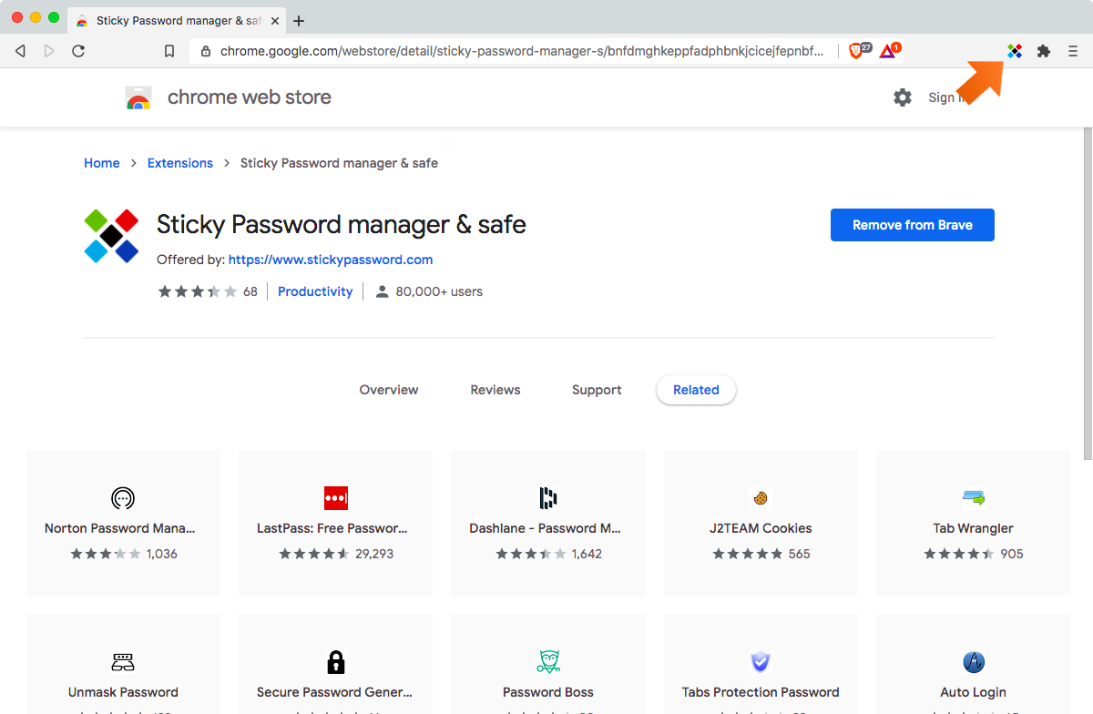Open web store settings gear

(x=903, y=97)
